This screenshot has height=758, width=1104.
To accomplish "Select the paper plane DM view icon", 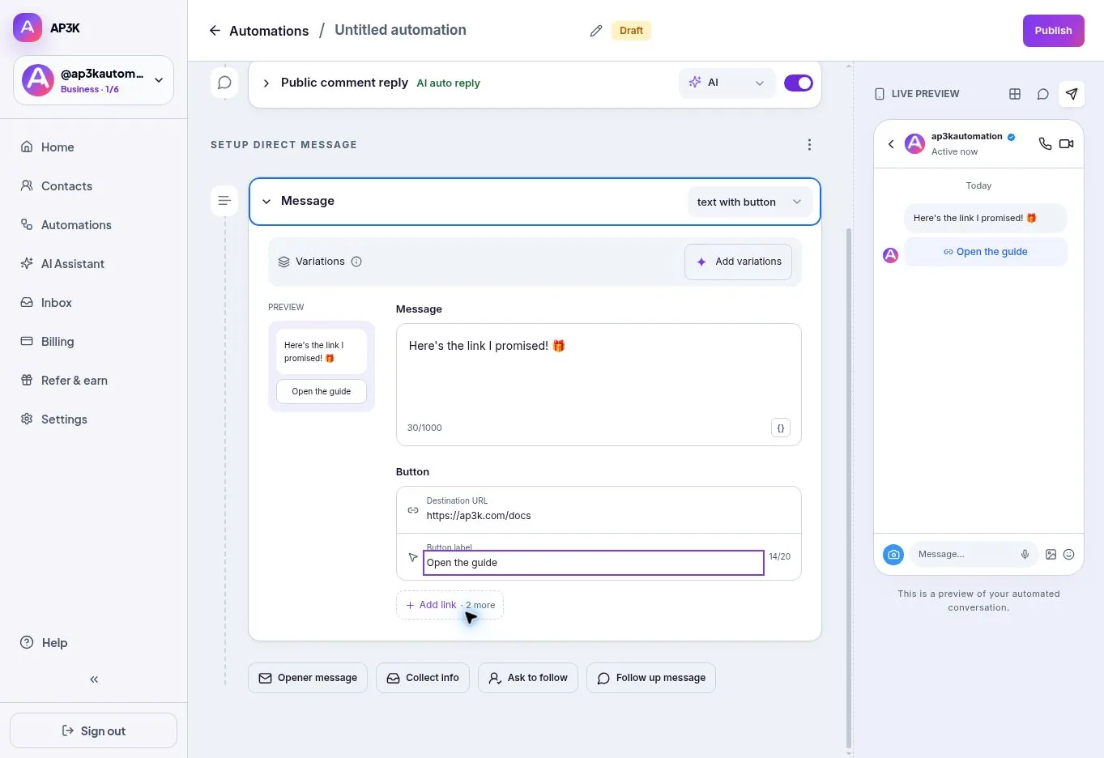I will coord(1072,94).
